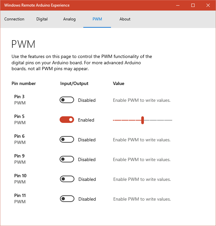Image resolution: width=216 pixels, height=226 pixels.
Task: Open the Connection tab
Action: pyautogui.click(x=14, y=19)
